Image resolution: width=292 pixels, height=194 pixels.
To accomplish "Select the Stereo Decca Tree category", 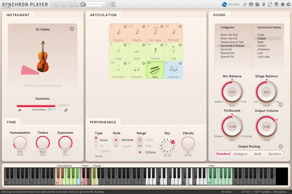I will [x=232, y=42].
